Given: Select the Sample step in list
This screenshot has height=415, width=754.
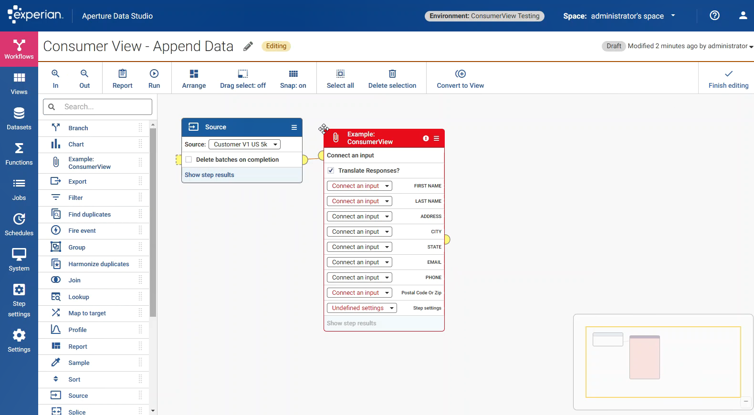Looking at the screenshot, I should tap(94, 363).
